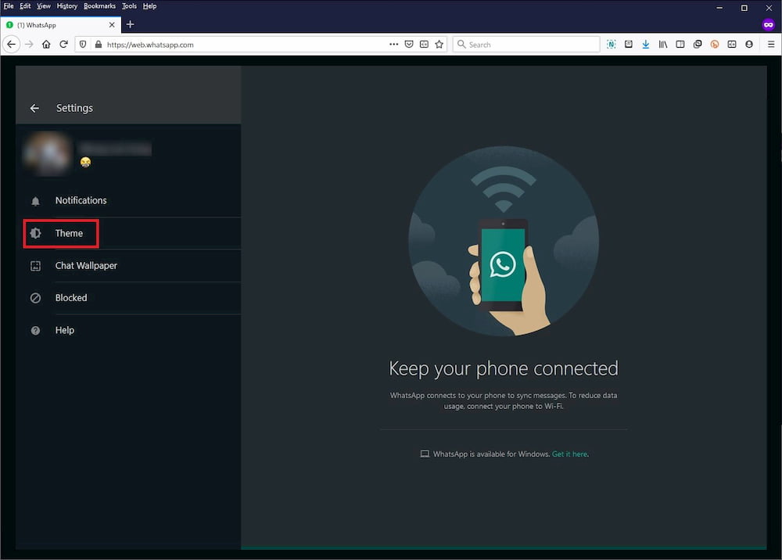Open the Downloads arrow panel

coord(646,45)
